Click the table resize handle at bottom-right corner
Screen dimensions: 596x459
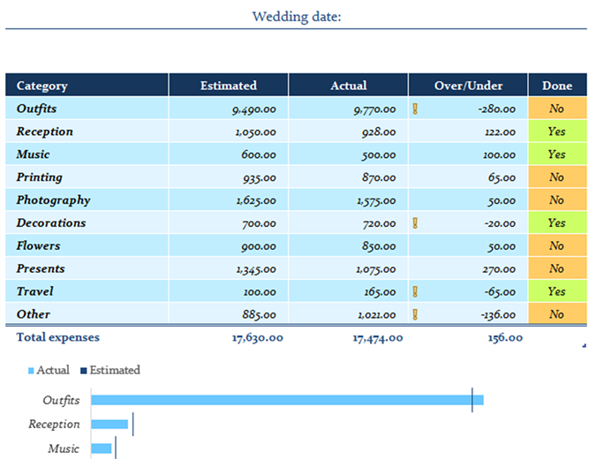tap(584, 345)
